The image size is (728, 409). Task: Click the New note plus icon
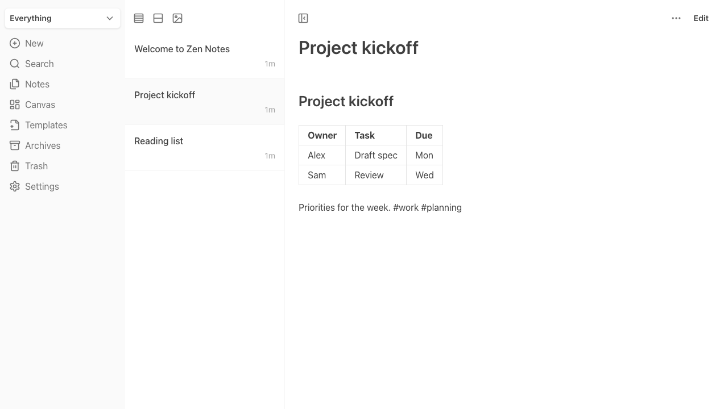[x=15, y=43]
